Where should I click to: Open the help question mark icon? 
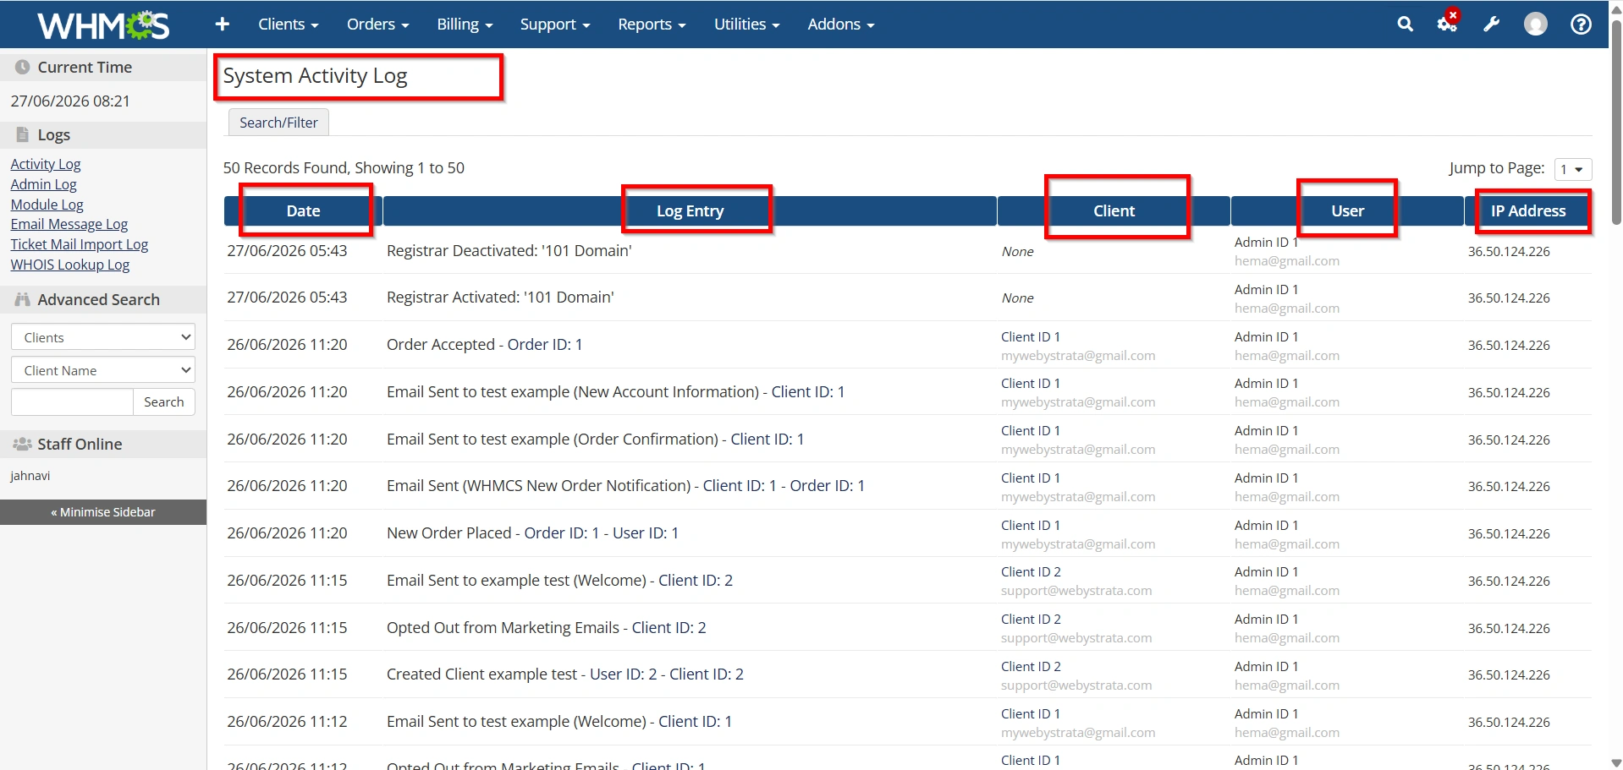pyautogui.click(x=1580, y=25)
